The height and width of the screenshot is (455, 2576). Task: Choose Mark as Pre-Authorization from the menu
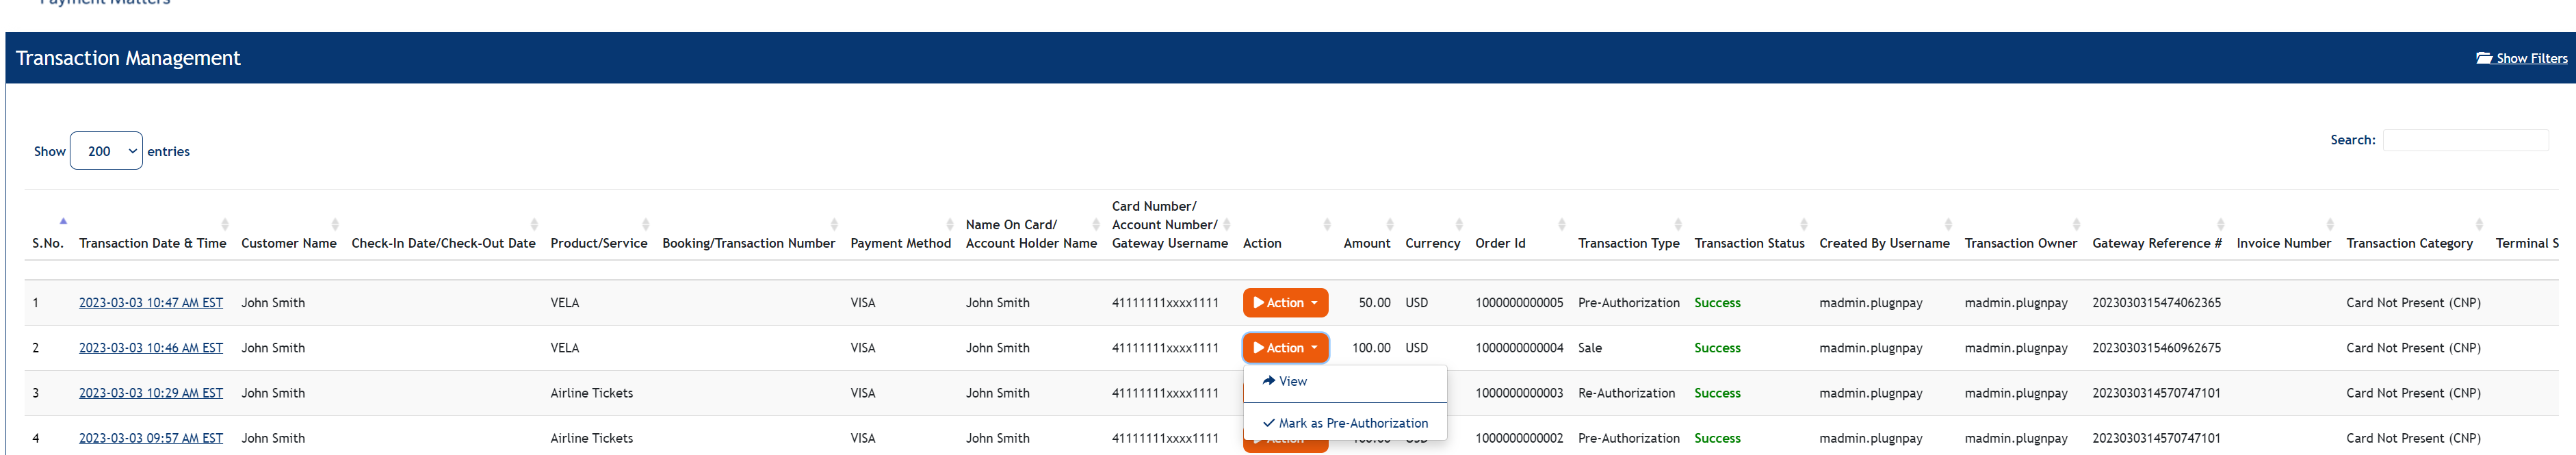[x=1353, y=422]
